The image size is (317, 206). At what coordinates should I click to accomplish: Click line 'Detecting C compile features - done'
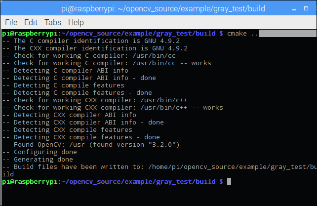pos(77,93)
